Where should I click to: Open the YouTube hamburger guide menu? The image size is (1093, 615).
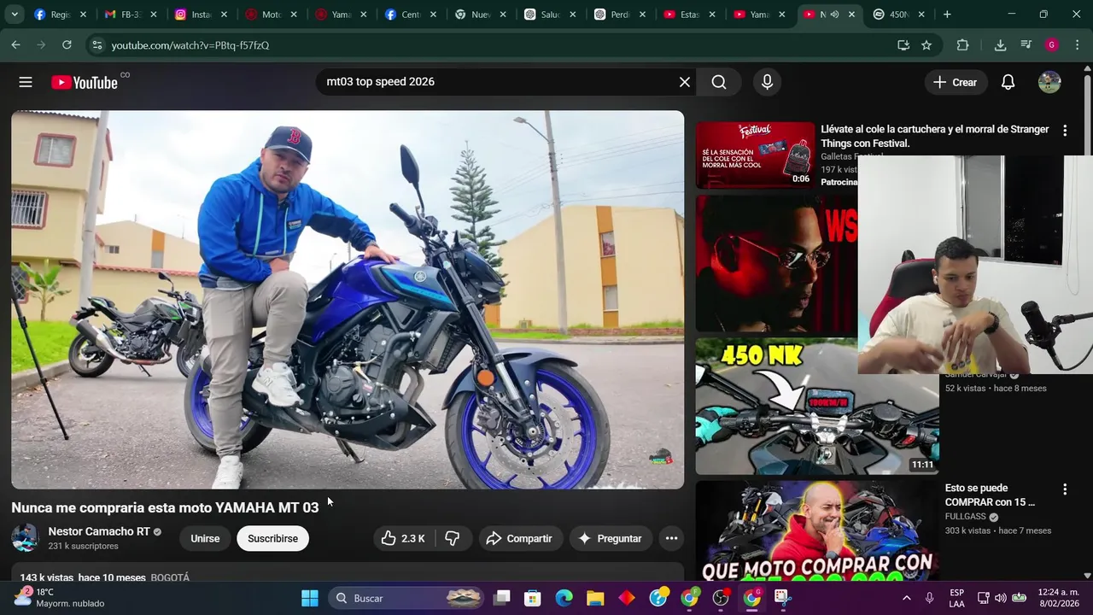point(26,82)
